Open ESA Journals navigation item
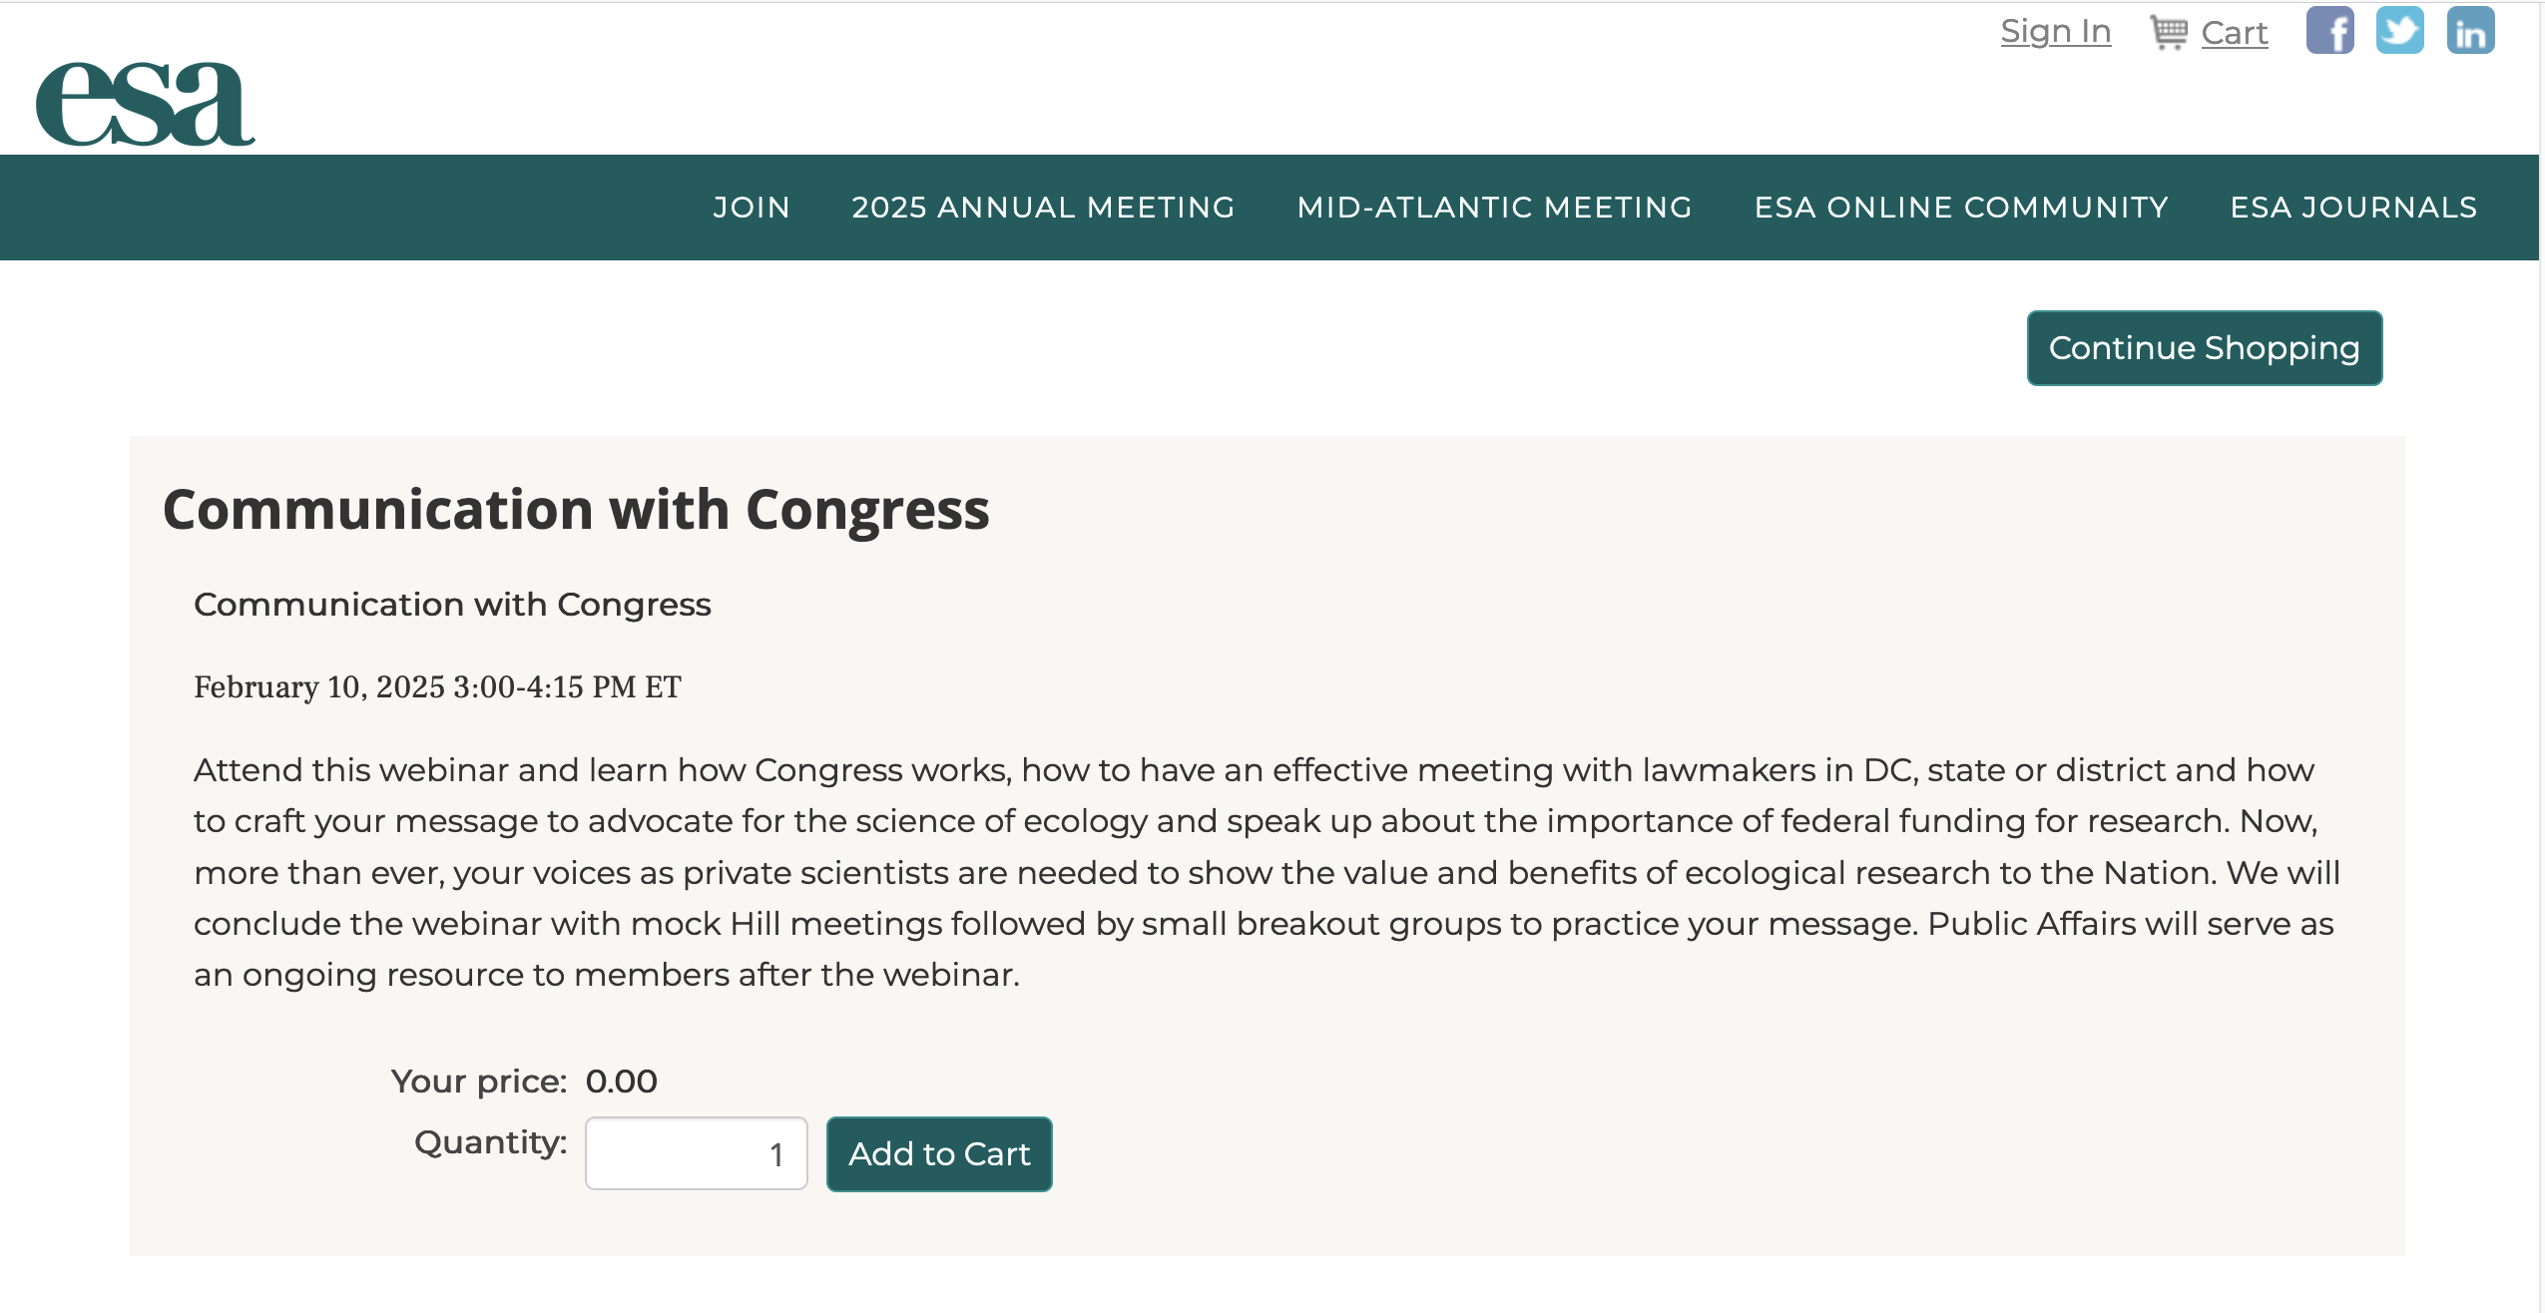This screenshot has height=1313, width=2545. click(2354, 208)
